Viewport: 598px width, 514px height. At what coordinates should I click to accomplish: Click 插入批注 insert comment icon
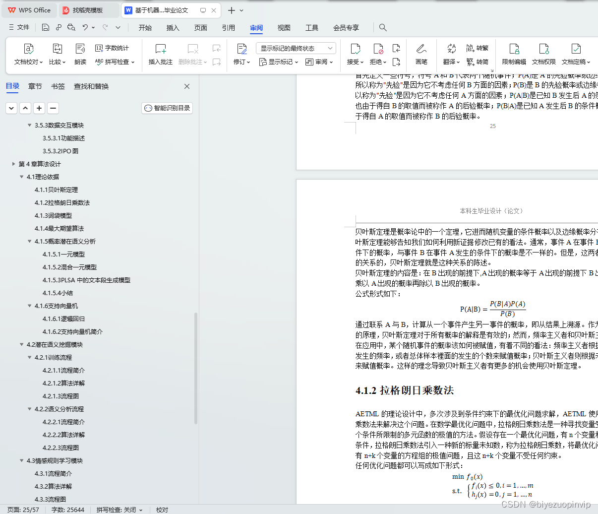click(161, 49)
